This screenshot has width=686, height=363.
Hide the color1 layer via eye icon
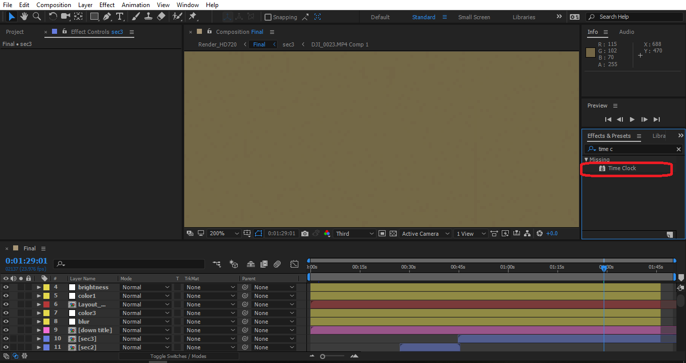point(6,296)
